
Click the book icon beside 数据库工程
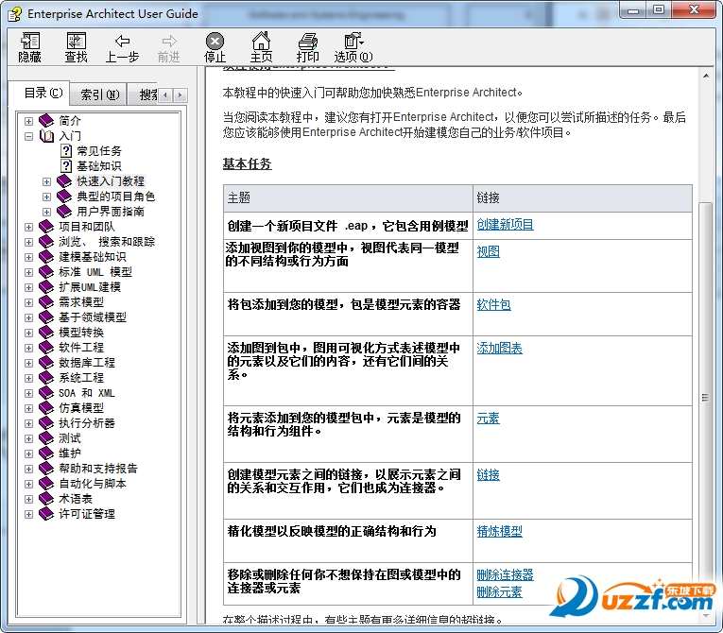point(46,363)
